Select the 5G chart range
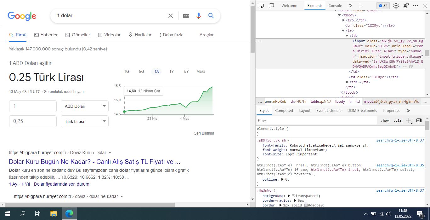Viewport: 430px width, 220px height. (142, 72)
